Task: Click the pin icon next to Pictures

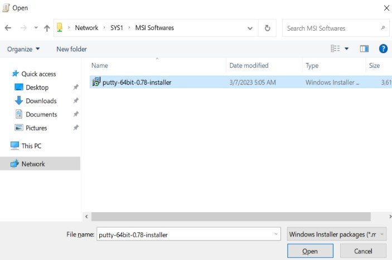Action: 76,127
